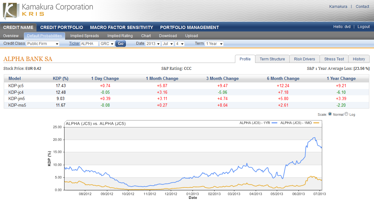Click the ALPHA (JC5) - 1MO legend label
The width and height of the screenshot is (374, 201).
(296, 123)
